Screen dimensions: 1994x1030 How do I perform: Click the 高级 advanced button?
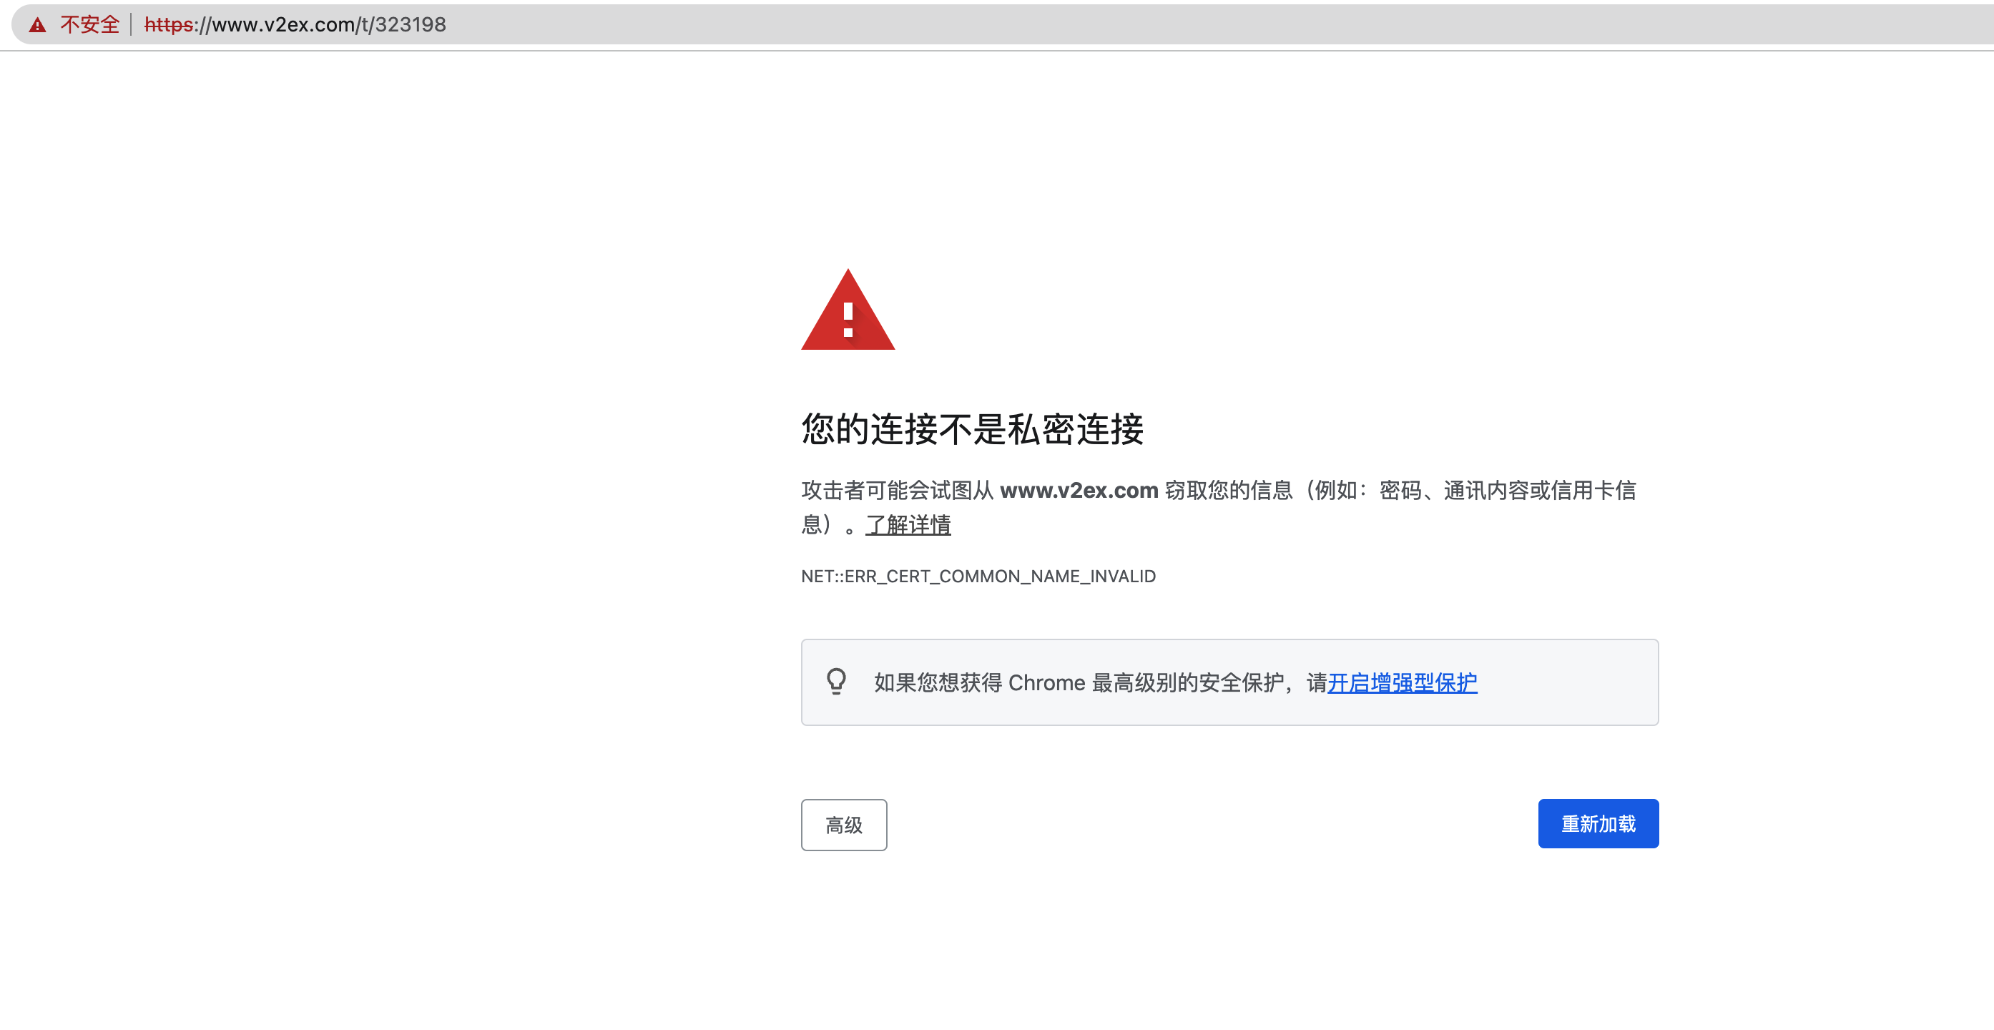point(844,825)
